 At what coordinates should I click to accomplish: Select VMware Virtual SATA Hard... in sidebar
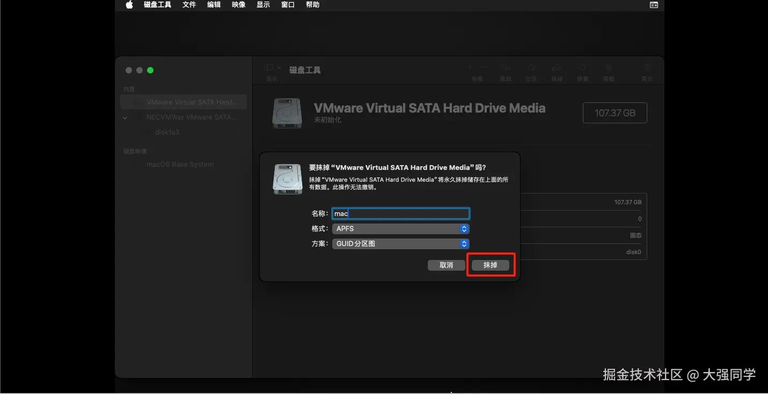(x=184, y=102)
